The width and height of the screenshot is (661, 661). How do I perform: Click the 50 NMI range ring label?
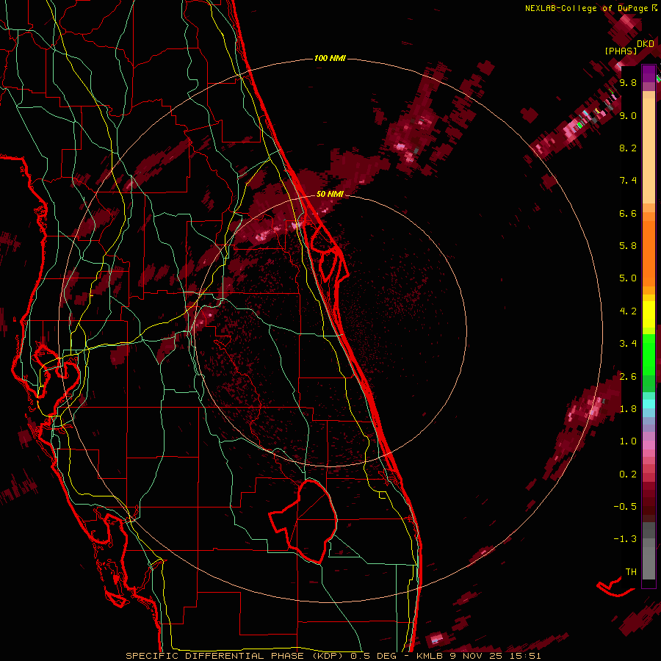tap(330, 194)
